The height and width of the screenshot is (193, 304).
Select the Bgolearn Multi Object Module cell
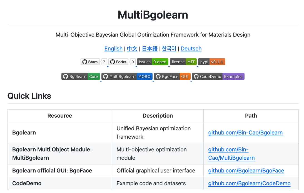click(x=60, y=154)
